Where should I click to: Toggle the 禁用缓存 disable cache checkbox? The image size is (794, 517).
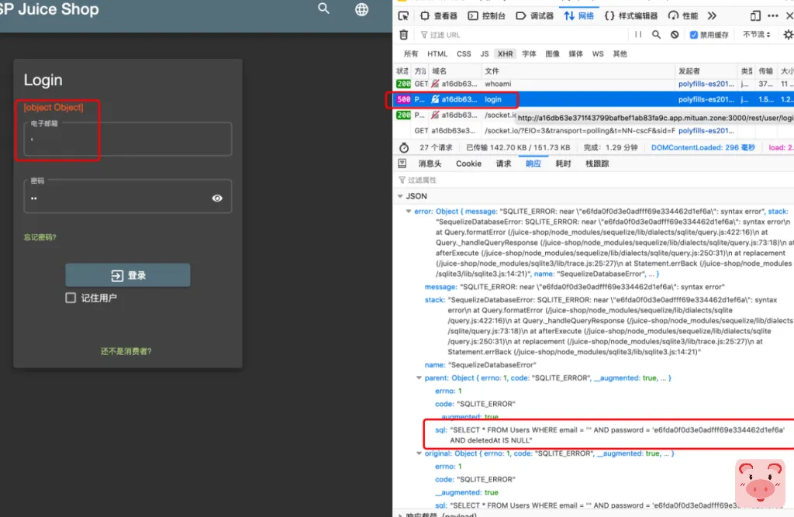[x=694, y=34]
